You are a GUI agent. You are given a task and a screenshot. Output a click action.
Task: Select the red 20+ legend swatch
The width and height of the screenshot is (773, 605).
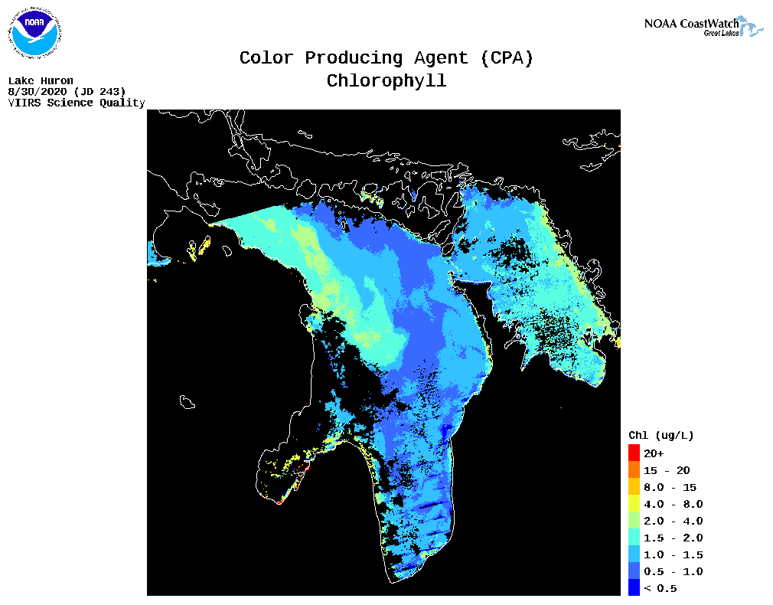634,453
